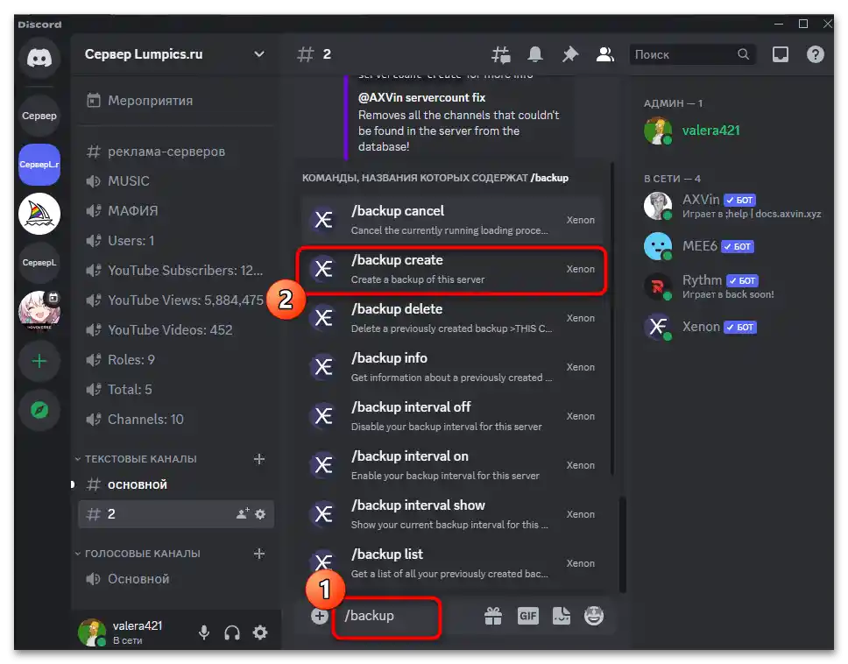Show pinned messages pin icon
Image resolution: width=848 pixels, height=664 pixels.
[570, 54]
